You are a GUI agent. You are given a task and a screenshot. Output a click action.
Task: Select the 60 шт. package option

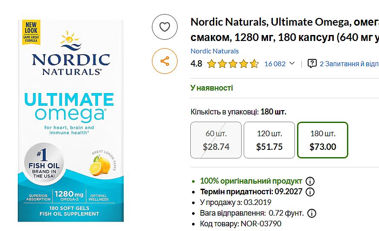216,140
